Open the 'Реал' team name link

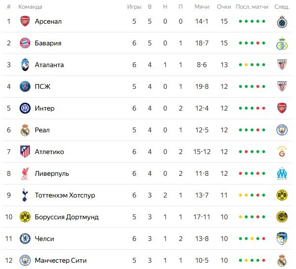click(x=42, y=130)
